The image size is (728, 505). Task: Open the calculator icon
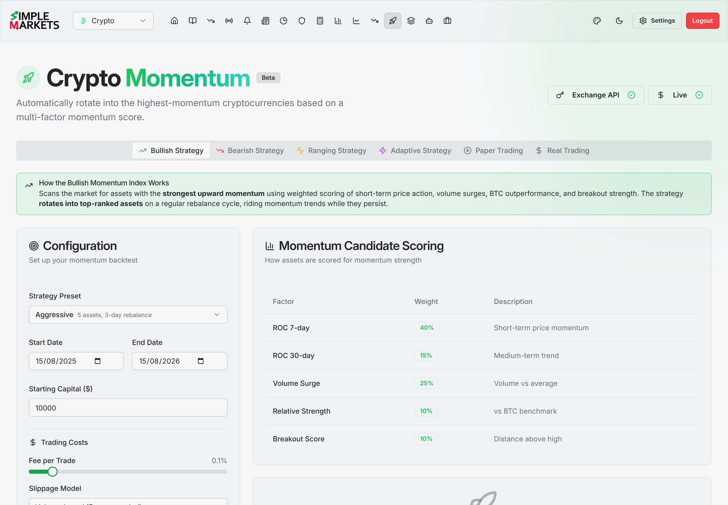320,21
